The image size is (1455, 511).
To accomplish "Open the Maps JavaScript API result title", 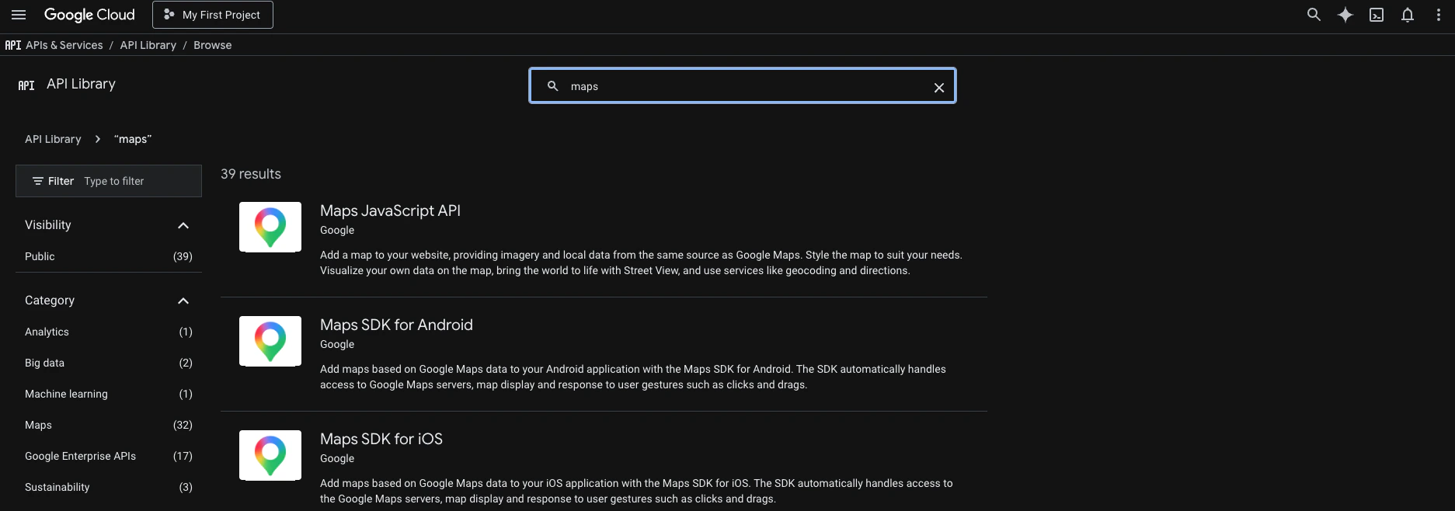I will pyautogui.click(x=390, y=210).
